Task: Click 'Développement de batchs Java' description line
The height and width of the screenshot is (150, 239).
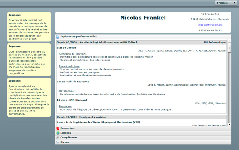Action: coord(112,94)
